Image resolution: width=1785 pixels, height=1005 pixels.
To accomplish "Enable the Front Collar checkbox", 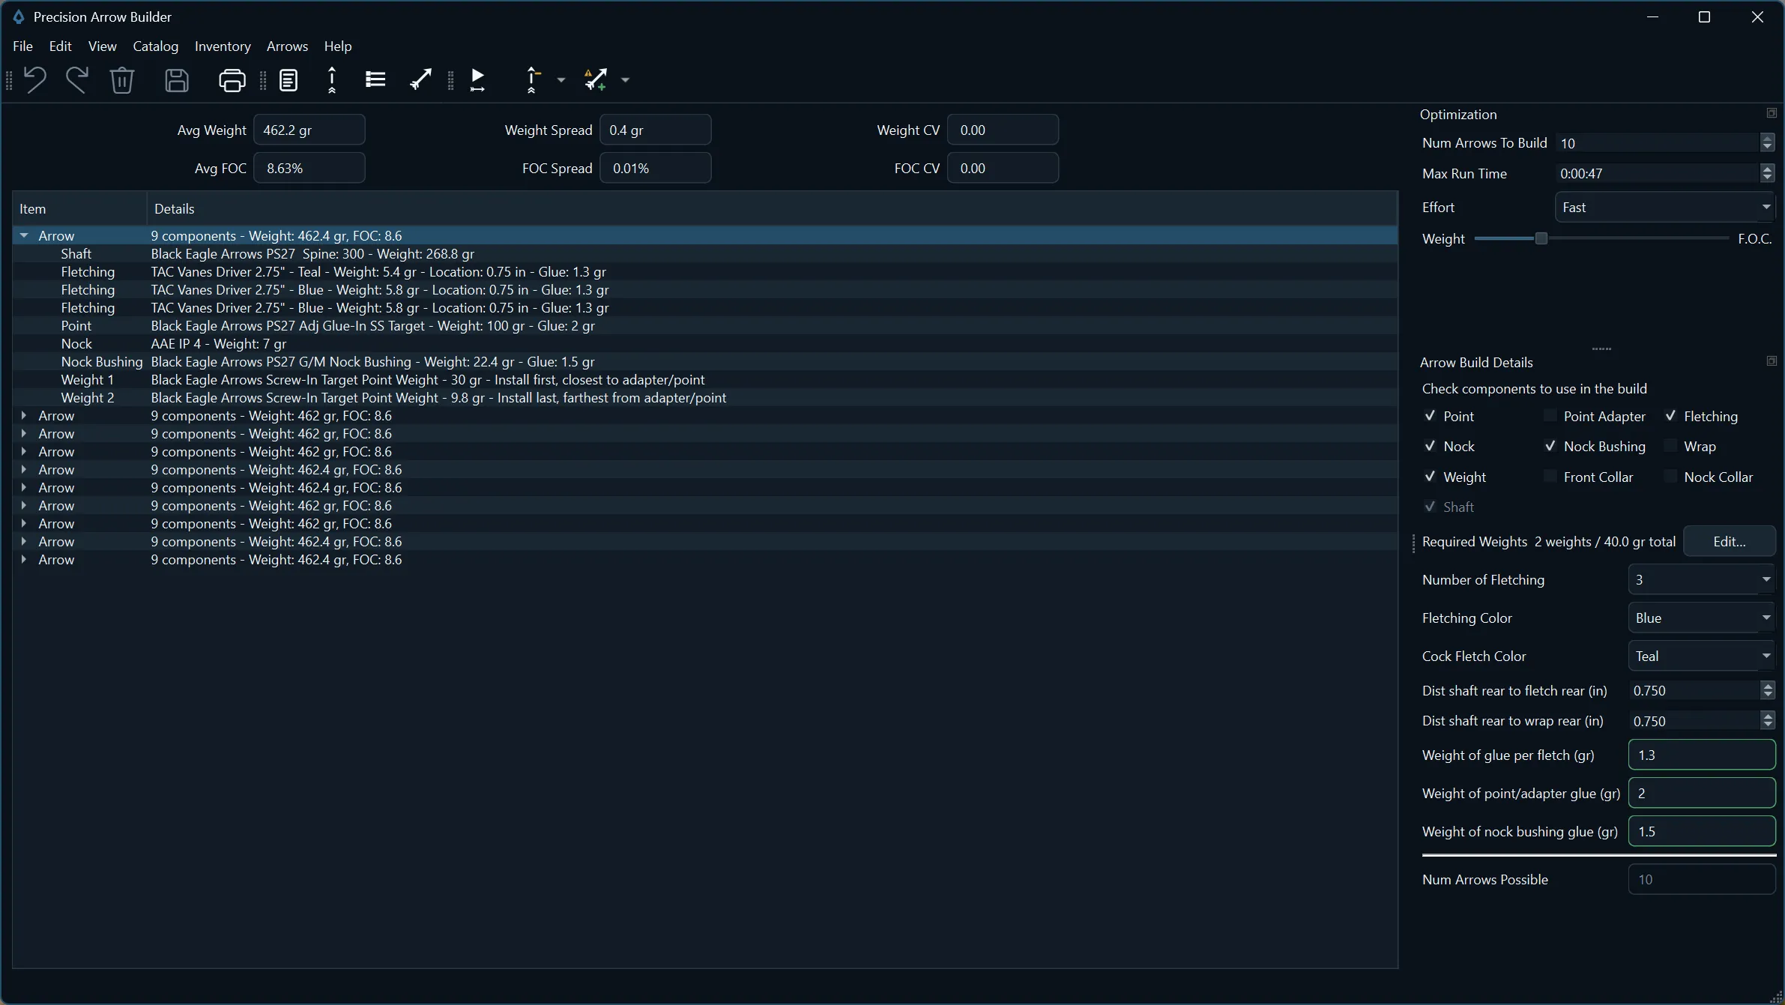I will coord(1550,477).
